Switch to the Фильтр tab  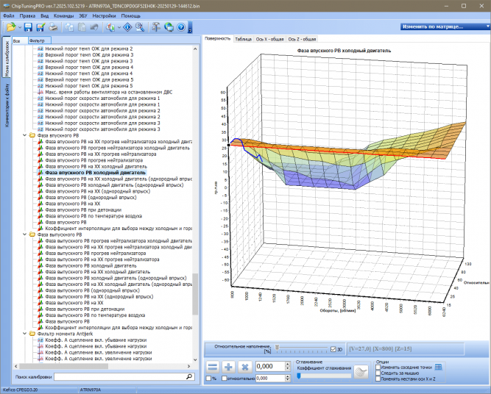pos(39,40)
